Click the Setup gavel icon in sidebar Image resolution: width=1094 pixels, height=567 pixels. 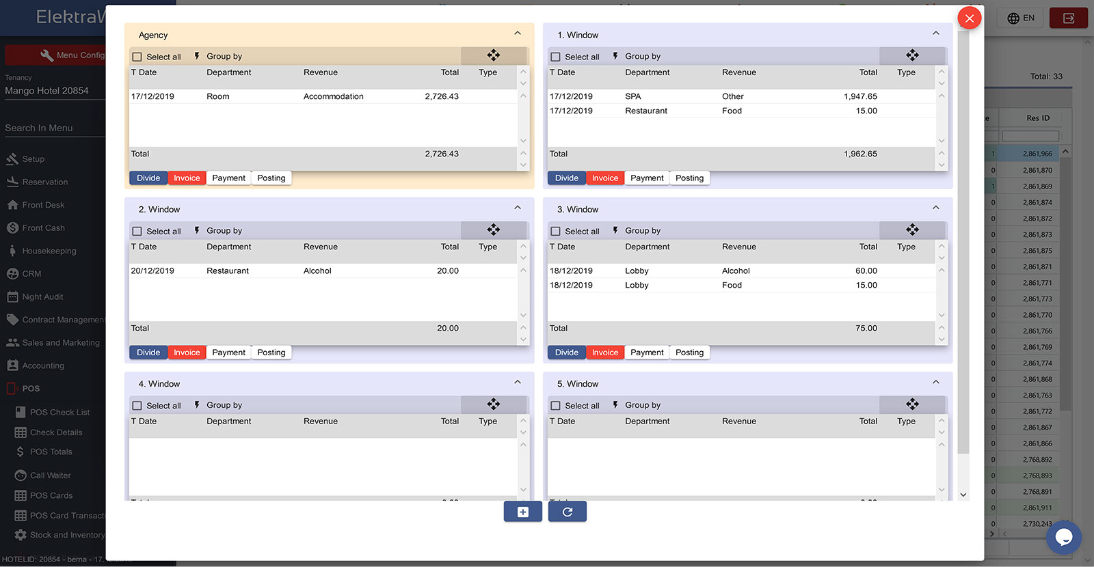[12, 159]
